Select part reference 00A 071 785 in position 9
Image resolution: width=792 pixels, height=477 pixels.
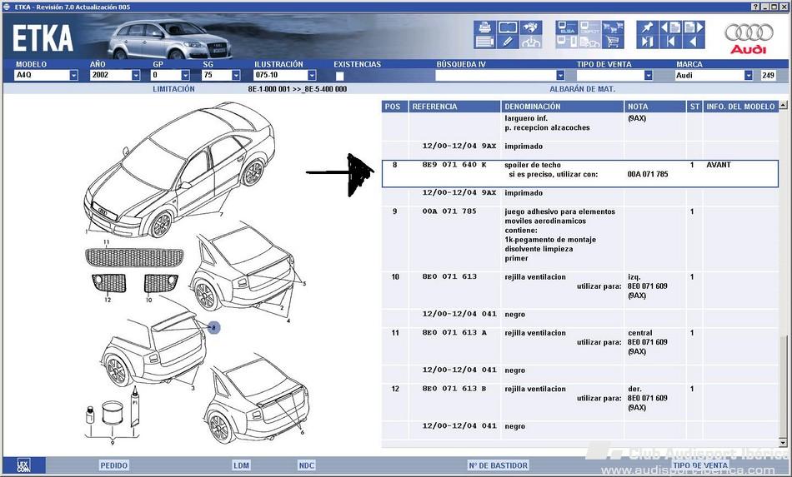(x=449, y=211)
